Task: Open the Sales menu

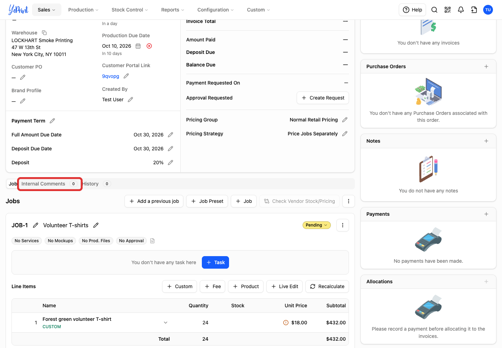Action: click(47, 10)
